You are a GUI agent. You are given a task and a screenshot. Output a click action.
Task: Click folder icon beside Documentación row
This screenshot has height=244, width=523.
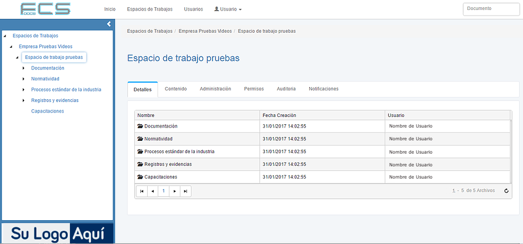coord(140,126)
